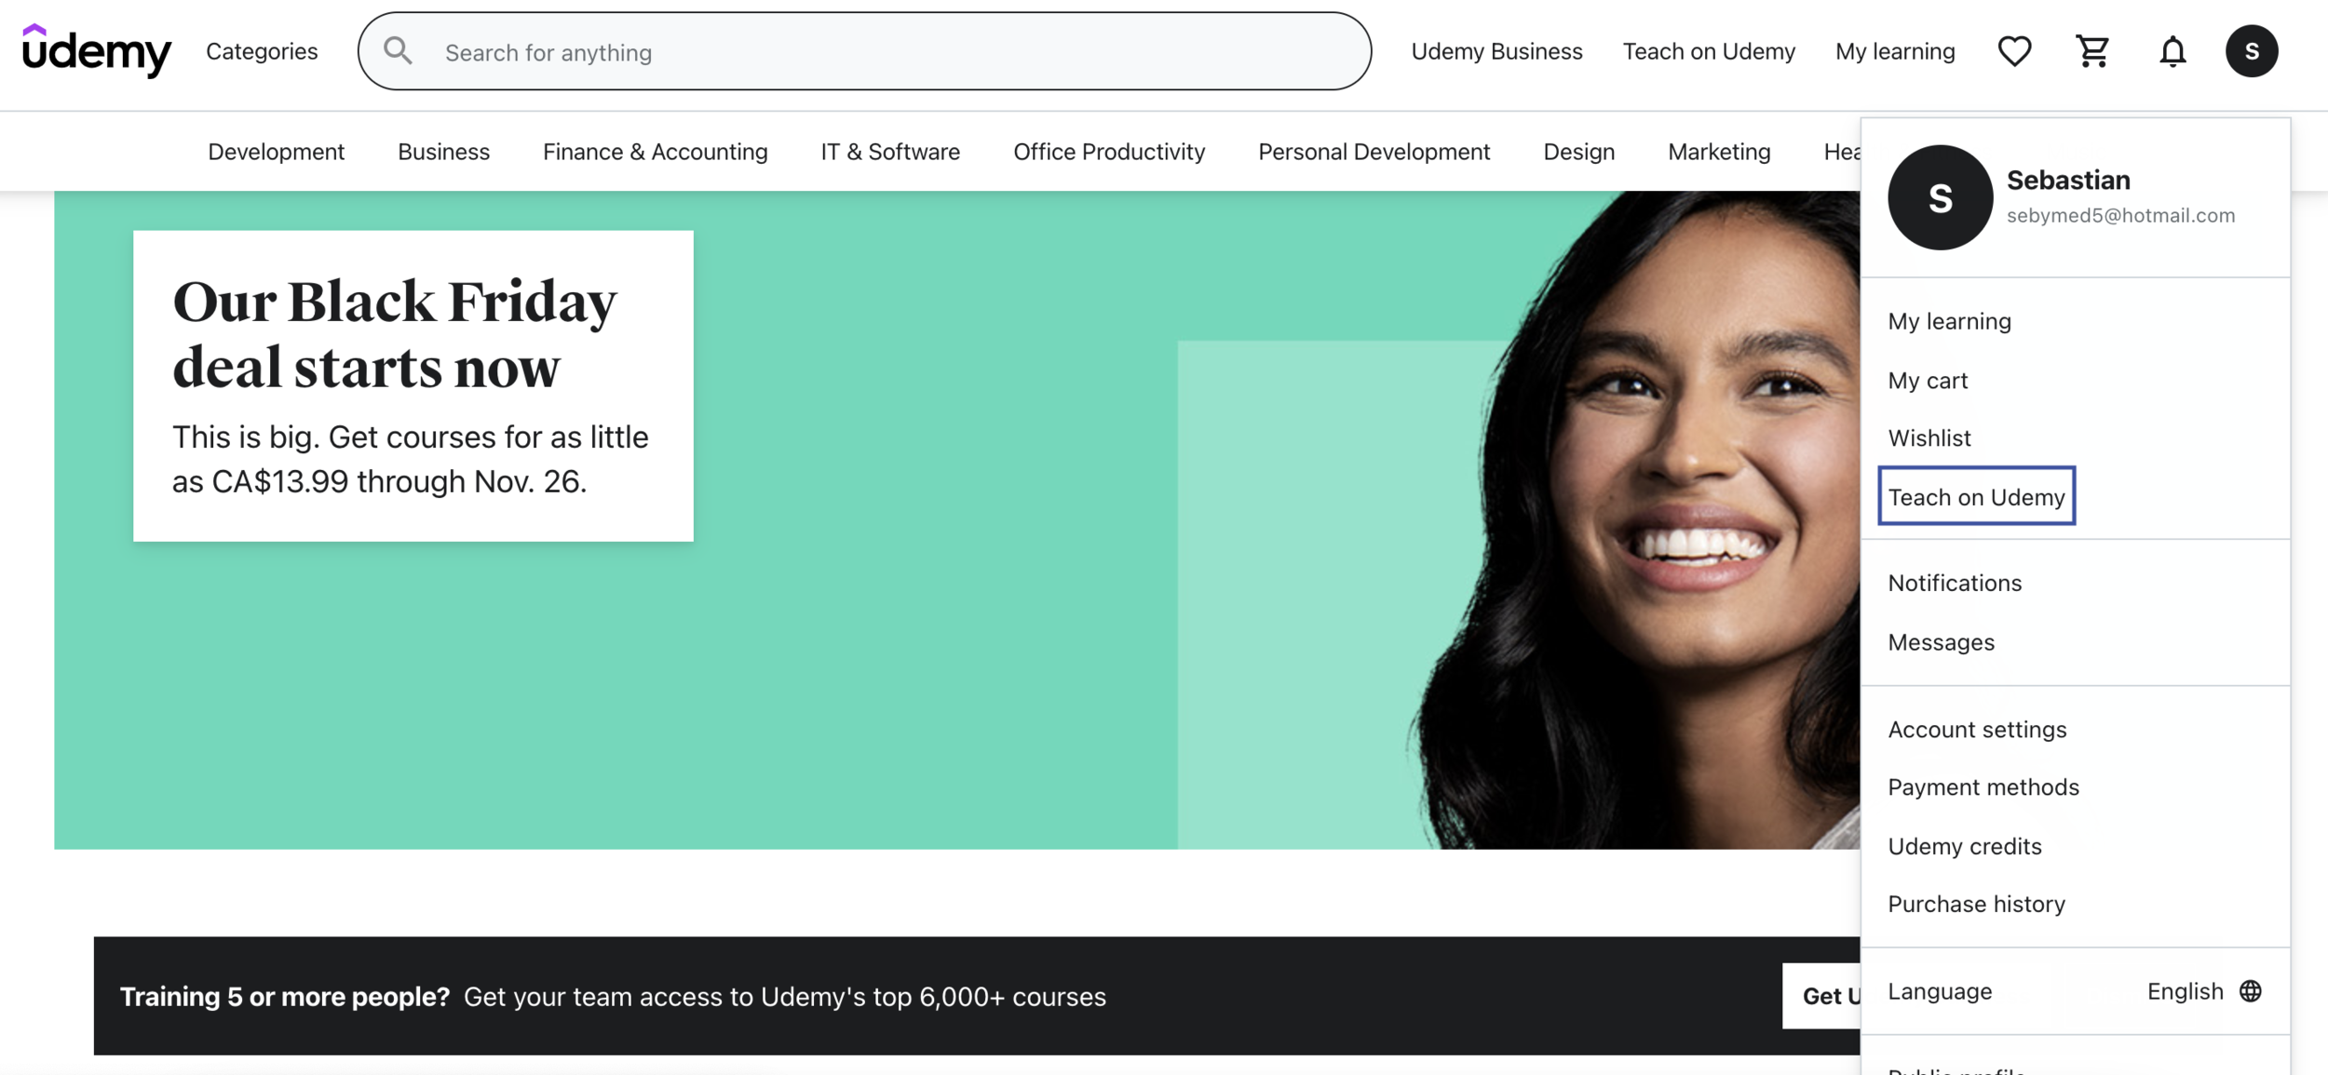
Task: Open Udemy credits
Action: (1965, 846)
